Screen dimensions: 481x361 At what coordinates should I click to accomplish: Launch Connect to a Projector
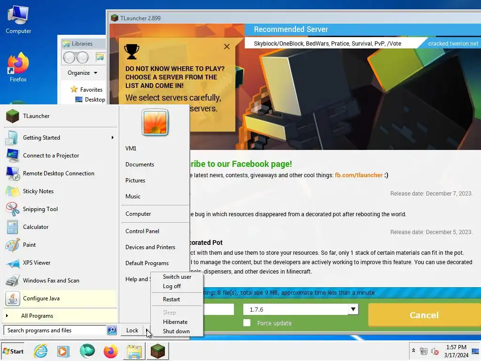[x=61, y=155]
